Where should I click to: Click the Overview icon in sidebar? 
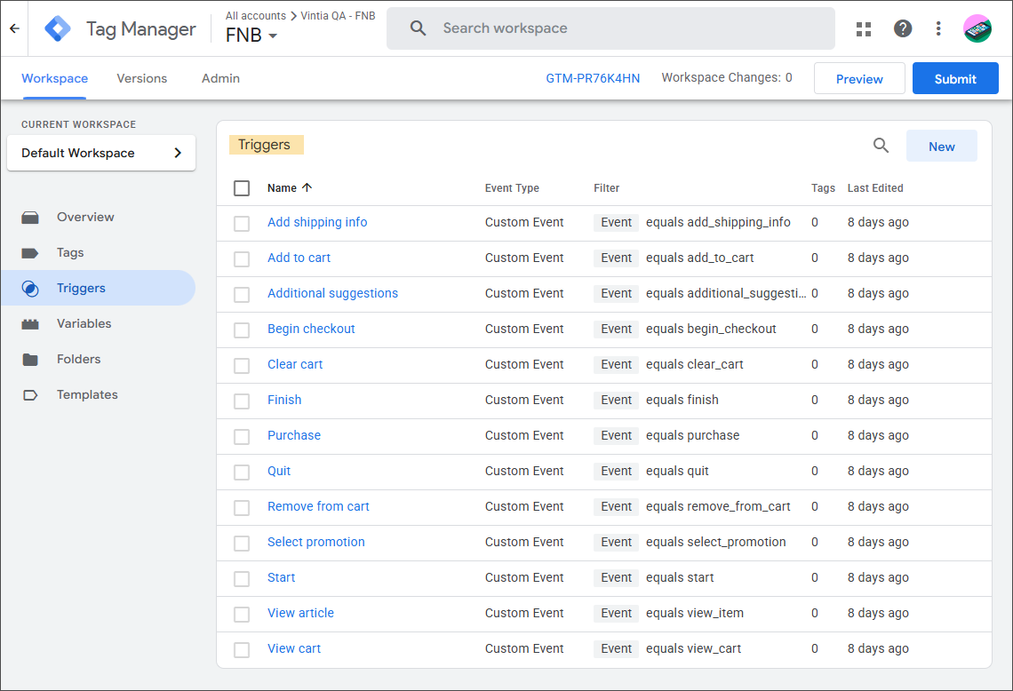click(x=31, y=217)
